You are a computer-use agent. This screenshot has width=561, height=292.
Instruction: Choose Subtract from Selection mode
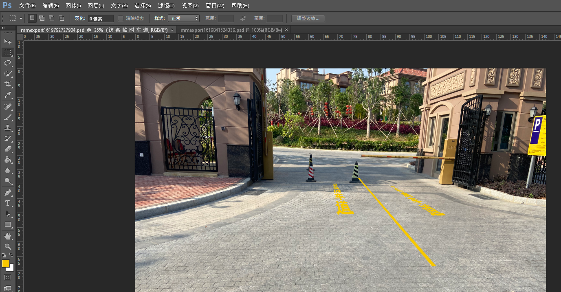(51, 18)
